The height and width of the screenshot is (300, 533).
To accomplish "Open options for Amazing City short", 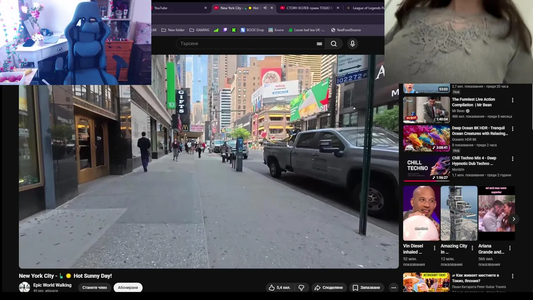I will [x=472, y=248].
